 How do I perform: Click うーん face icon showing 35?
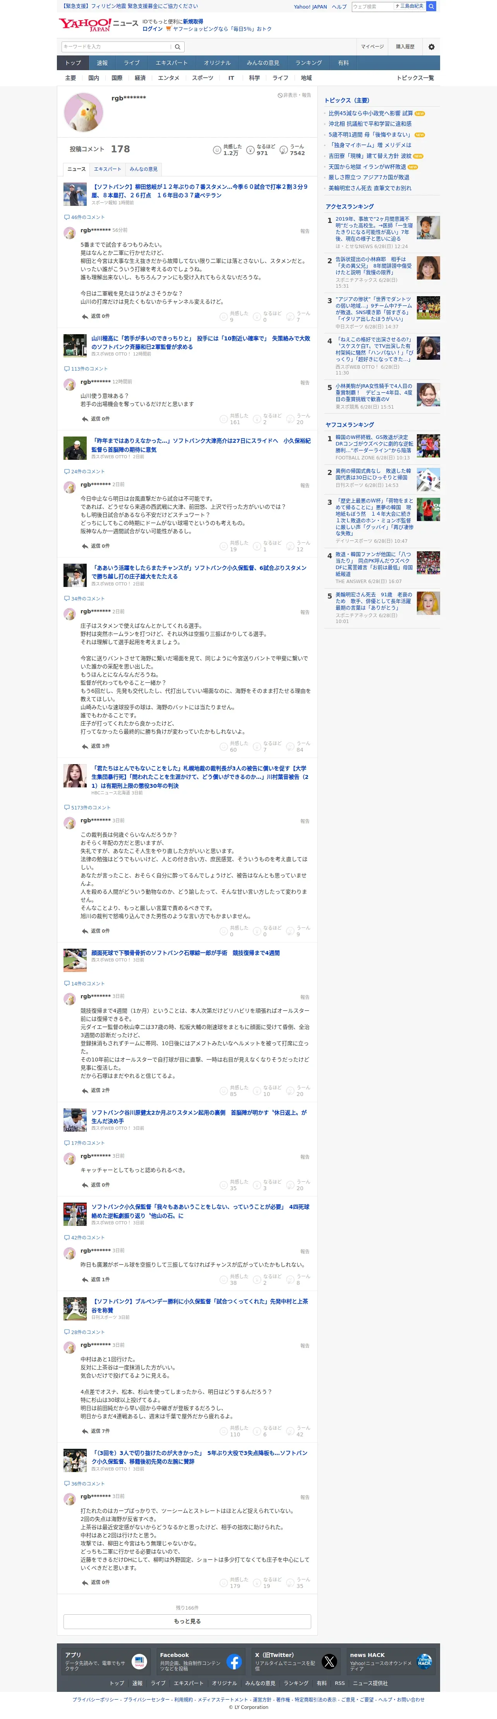[x=290, y=1583]
